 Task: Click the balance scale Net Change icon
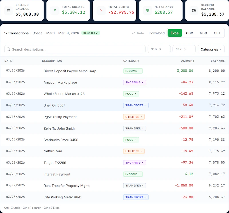click(148, 10)
